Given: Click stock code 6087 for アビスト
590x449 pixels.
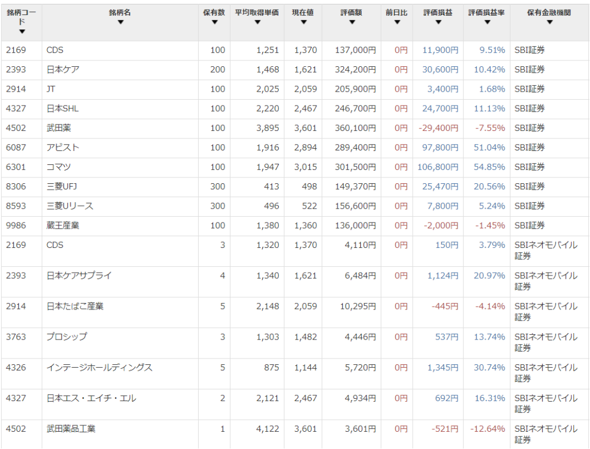Looking at the screenshot, I should [x=16, y=148].
